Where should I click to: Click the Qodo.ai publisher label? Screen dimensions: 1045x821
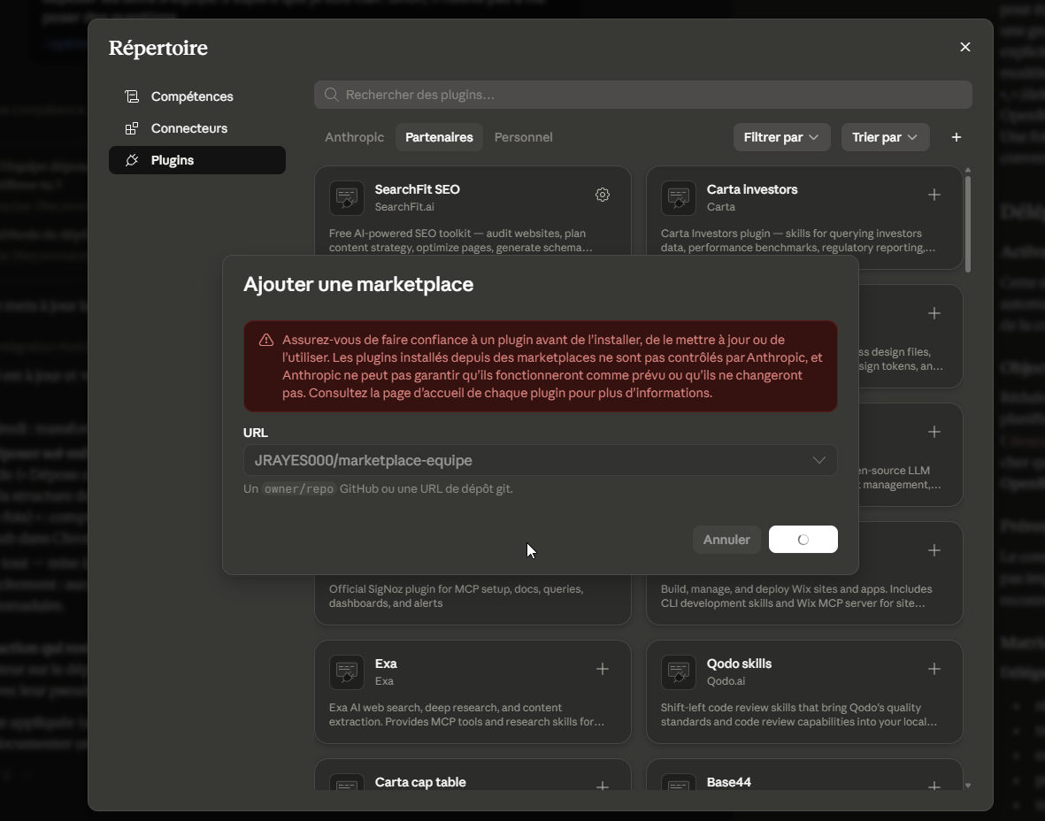pyautogui.click(x=726, y=682)
